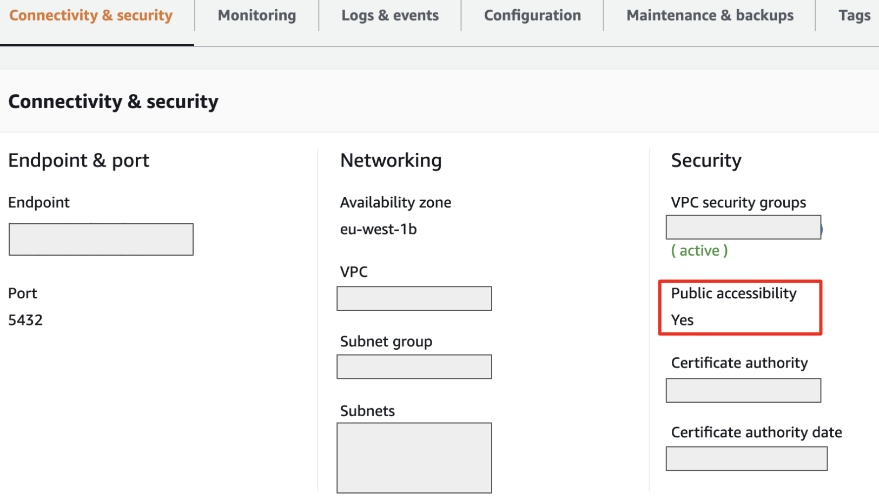Click the eu-west-1b availability zone value
Image resolution: width=879 pixels, height=500 pixels.
click(378, 229)
